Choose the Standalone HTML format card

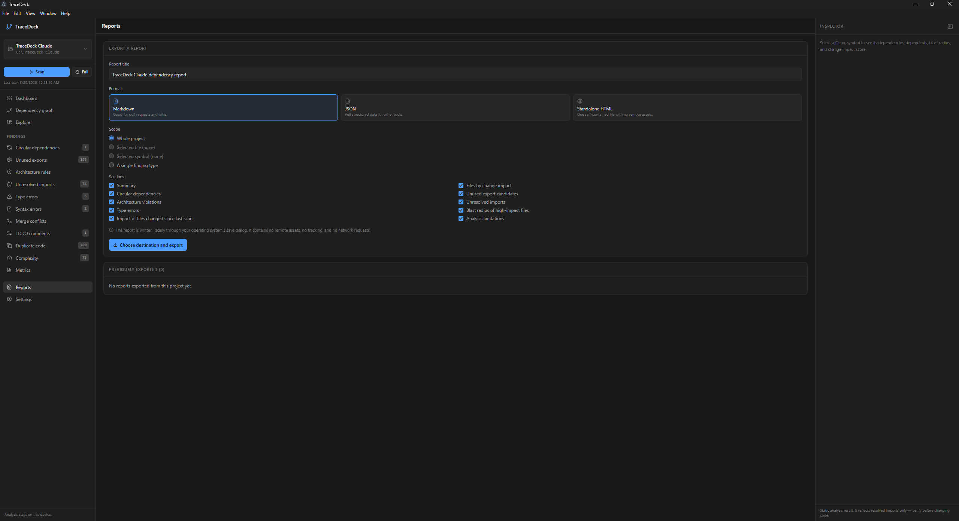687,107
